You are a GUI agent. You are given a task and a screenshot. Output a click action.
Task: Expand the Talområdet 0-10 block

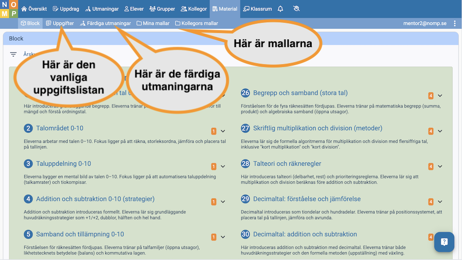[223, 131]
